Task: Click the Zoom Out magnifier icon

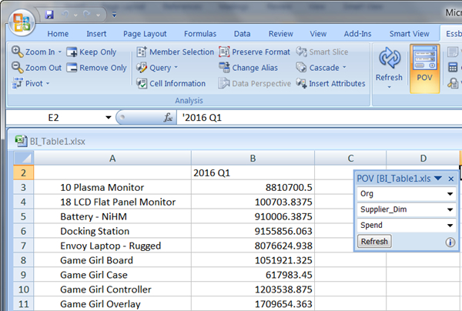Action: (x=17, y=68)
